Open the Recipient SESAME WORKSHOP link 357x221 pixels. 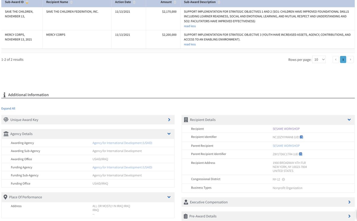pos(286,129)
